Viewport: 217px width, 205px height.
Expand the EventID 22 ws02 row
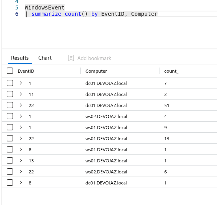21,171
